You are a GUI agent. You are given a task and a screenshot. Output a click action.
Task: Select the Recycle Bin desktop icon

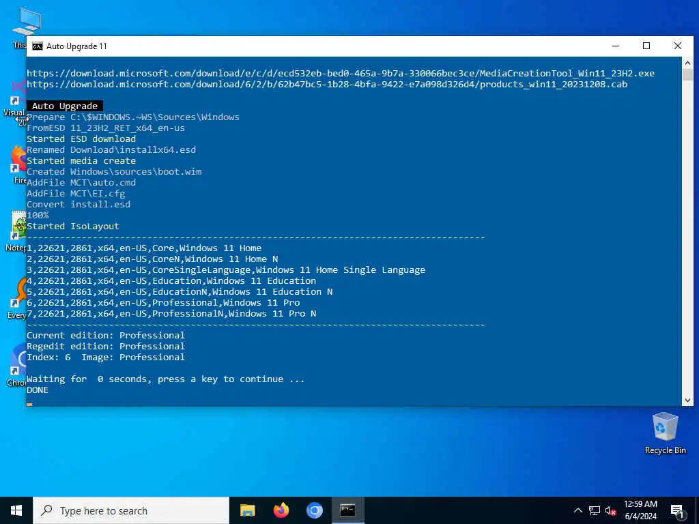[665, 433]
